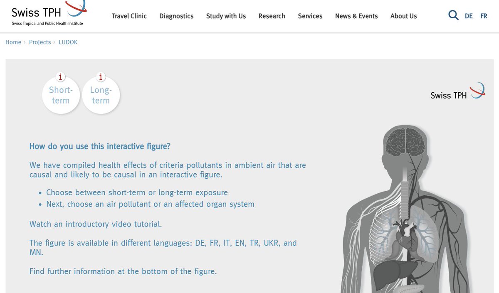Go to Projects breadcrumb

40,42
